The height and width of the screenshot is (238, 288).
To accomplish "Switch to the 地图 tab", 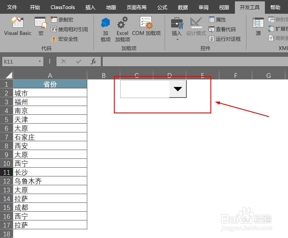I will (x=111, y=7).
